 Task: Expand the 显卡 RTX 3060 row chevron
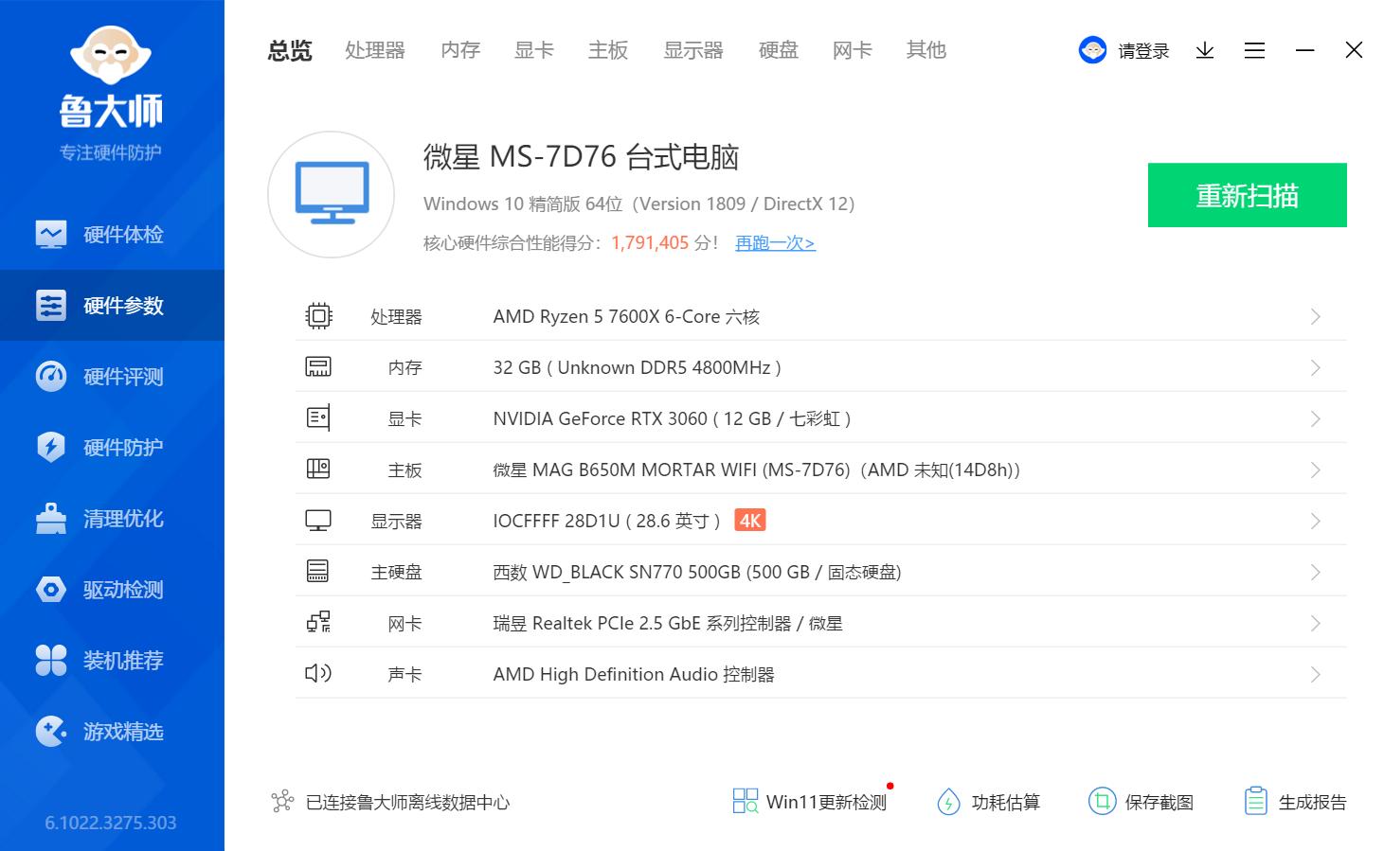click(x=1315, y=417)
